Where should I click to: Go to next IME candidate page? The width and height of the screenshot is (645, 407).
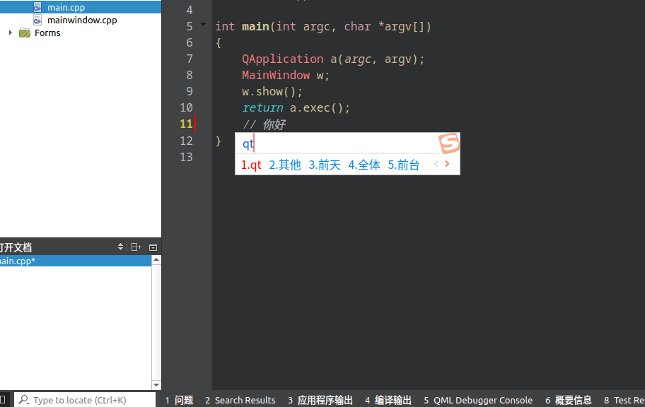point(447,164)
